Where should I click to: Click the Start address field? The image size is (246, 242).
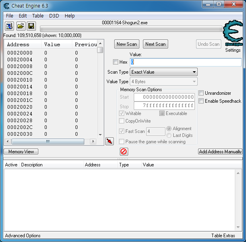(x=164, y=97)
